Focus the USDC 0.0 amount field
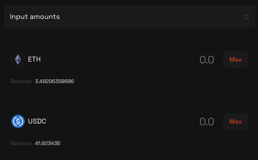This screenshot has width=258, height=160. (x=206, y=122)
